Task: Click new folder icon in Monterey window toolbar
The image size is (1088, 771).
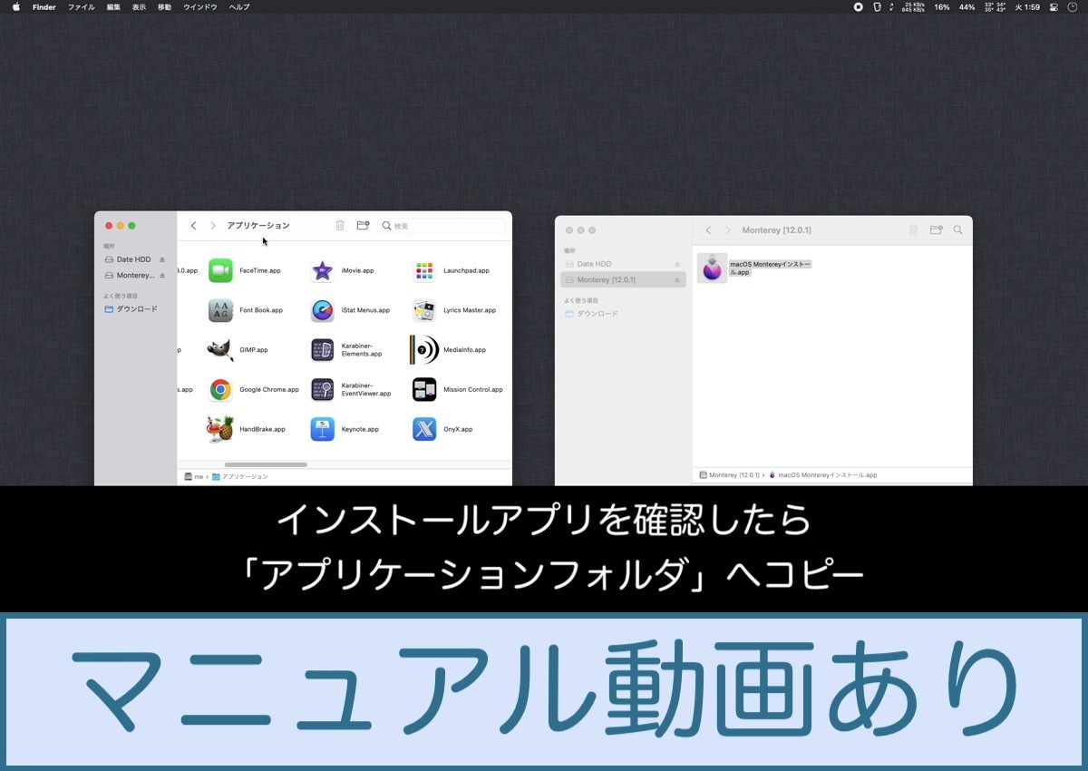Action: click(937, 230)
